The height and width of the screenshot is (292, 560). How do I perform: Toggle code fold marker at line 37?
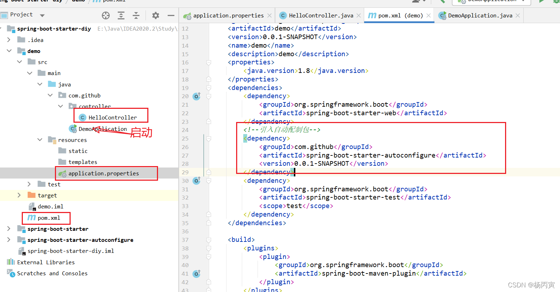pyautogui.click(x=209, y=240)
